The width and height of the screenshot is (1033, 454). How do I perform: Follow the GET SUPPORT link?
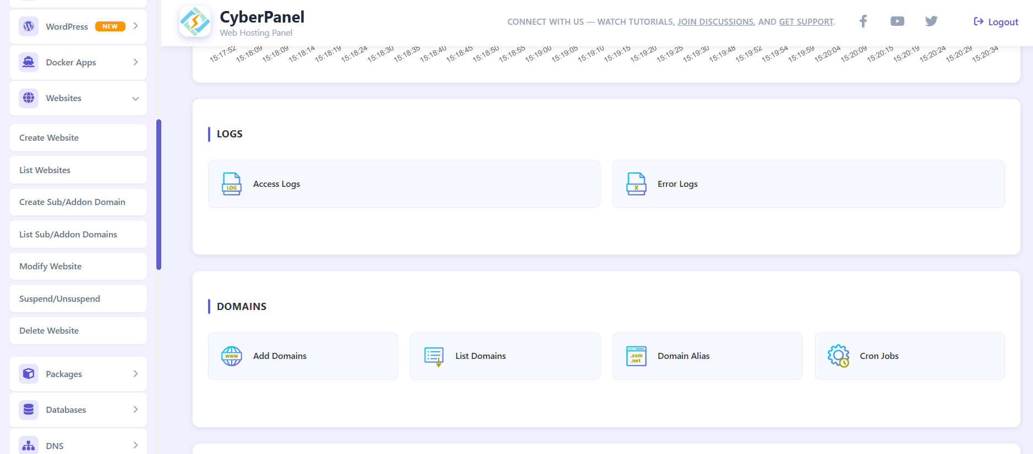806,22
